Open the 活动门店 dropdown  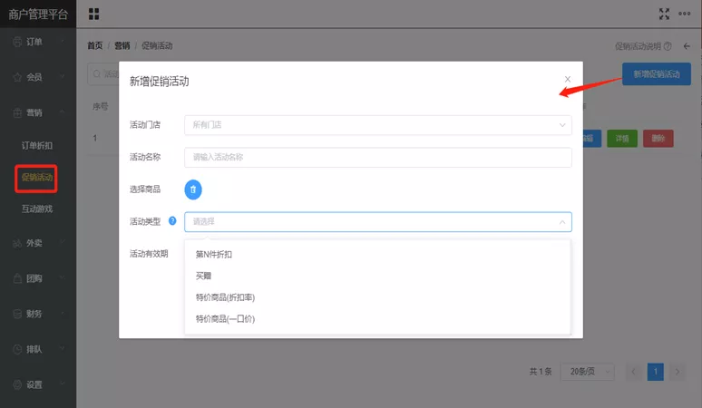pyautogui.click(x=378, y=125)
